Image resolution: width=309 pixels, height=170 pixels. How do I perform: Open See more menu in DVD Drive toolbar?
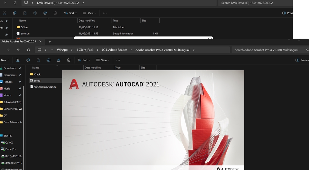105,13
